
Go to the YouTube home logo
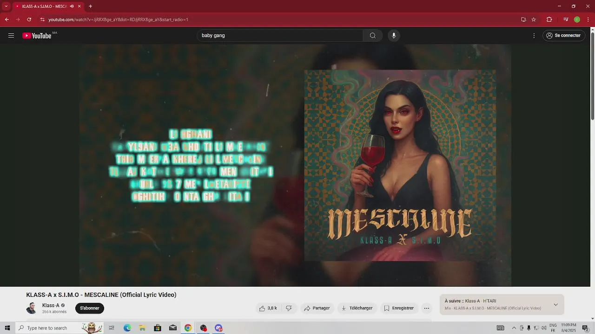[37, 36]
